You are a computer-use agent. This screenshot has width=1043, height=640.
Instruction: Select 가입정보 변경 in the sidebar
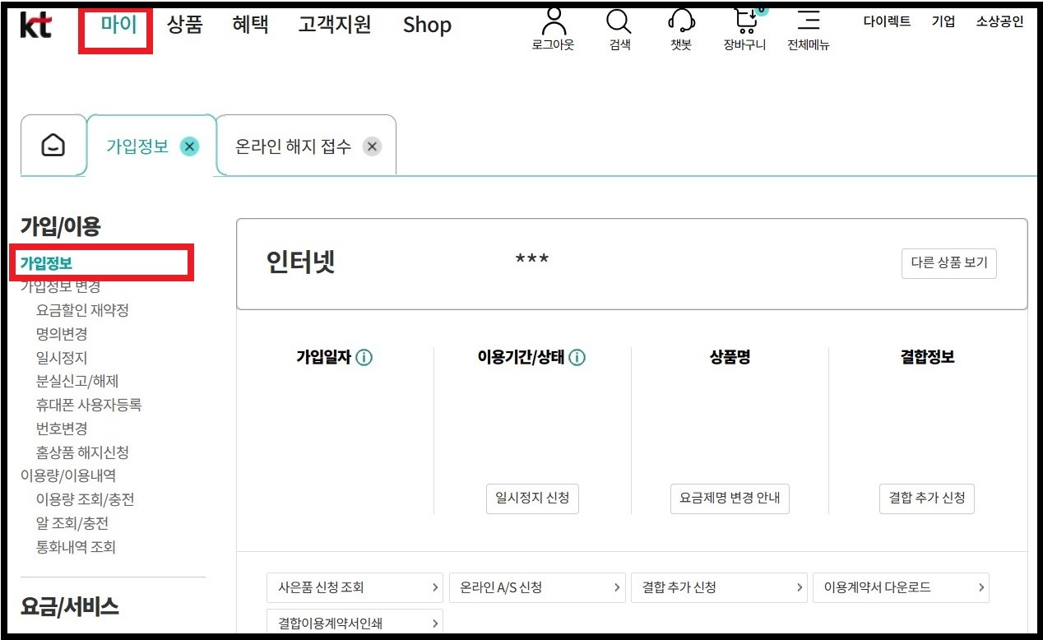click(61, 286)
